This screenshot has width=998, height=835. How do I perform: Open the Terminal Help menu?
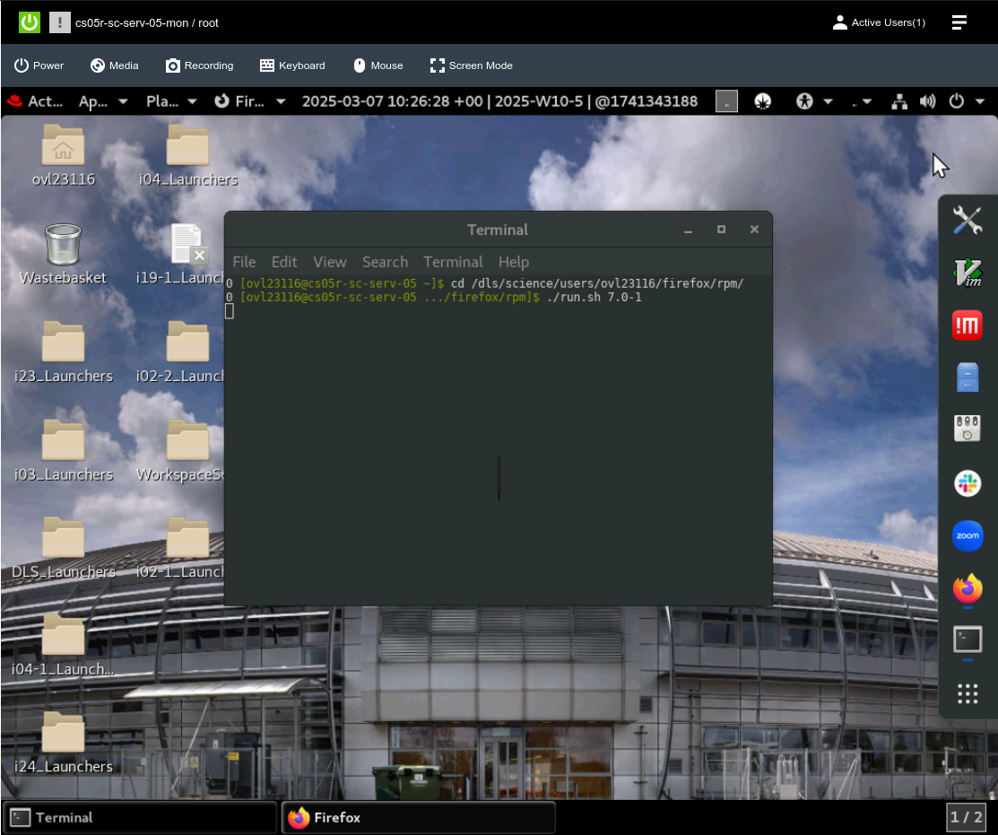click(514, 262)
